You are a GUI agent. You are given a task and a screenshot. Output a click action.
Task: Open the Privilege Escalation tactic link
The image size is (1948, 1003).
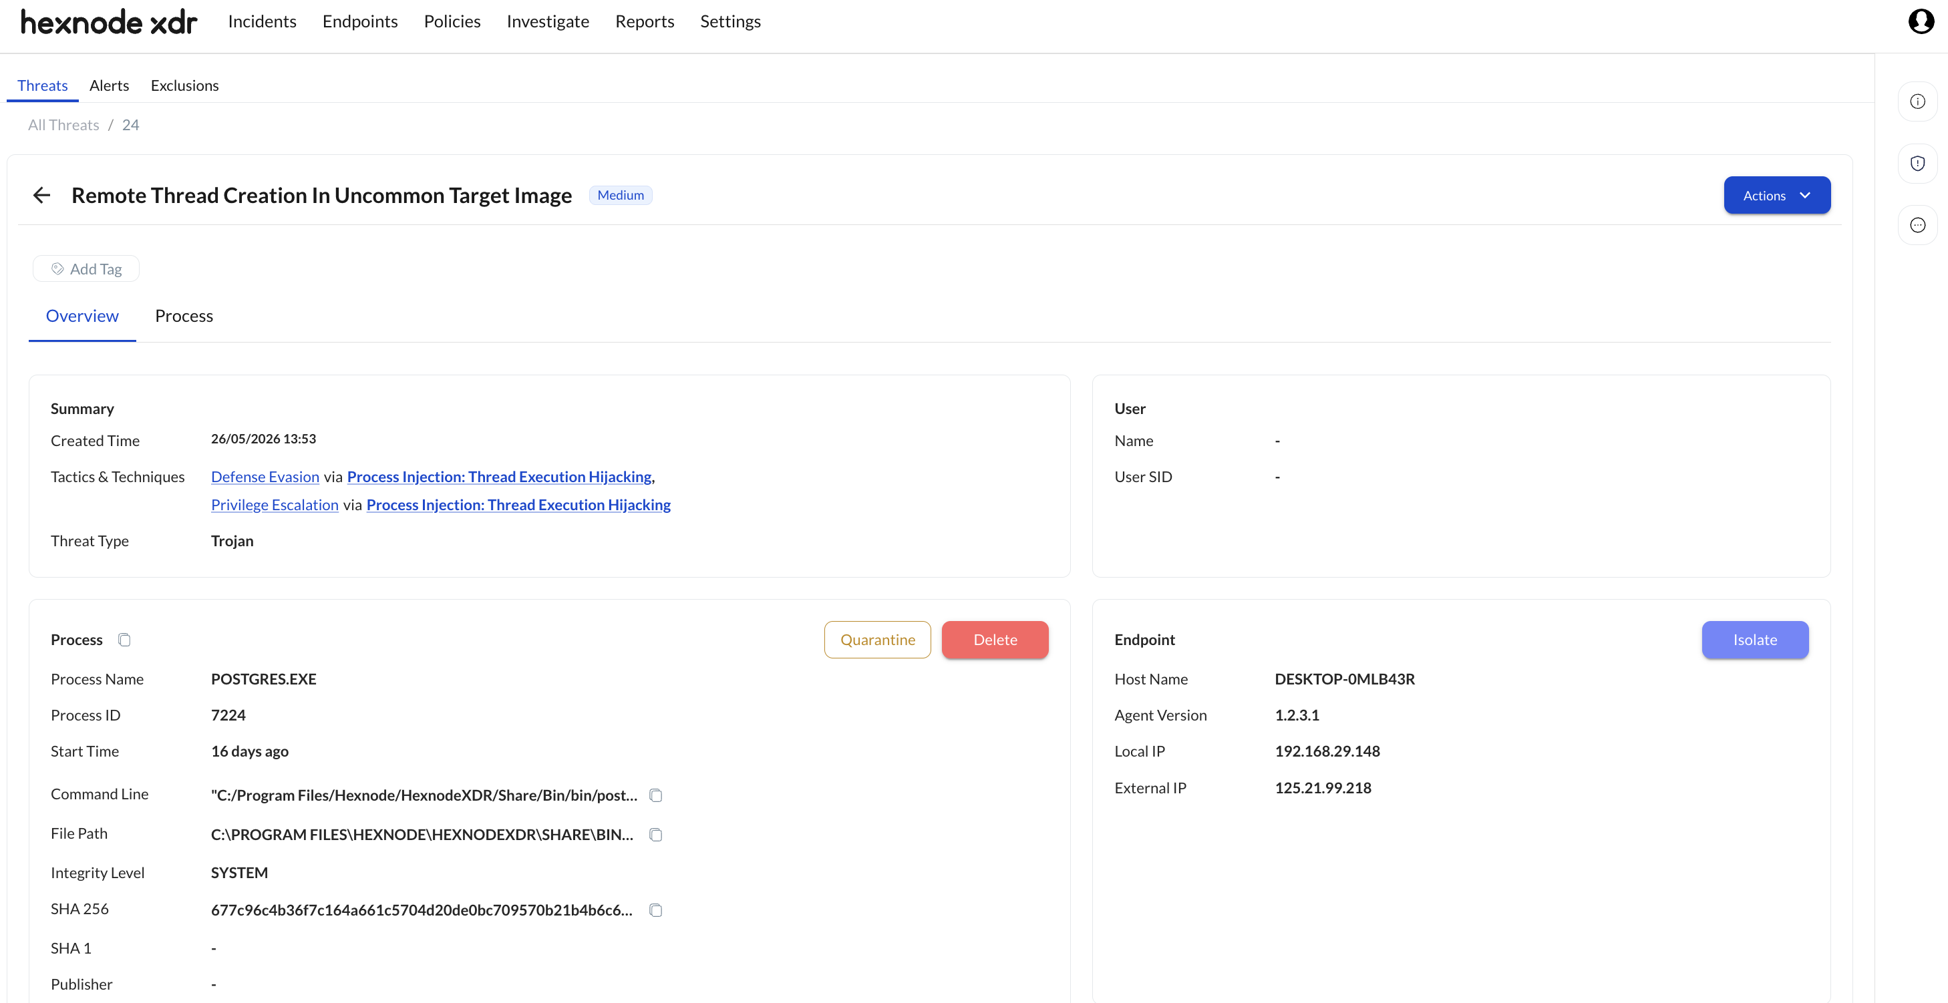tap(275, 505)
